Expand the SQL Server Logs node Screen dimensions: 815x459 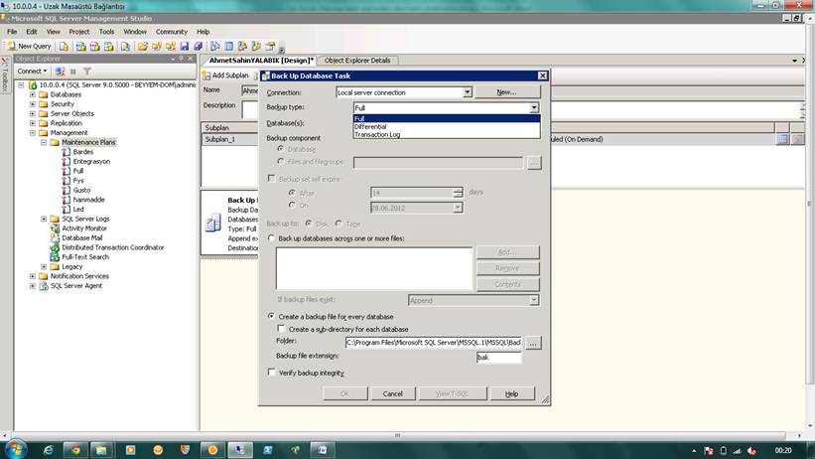coord(45,220)
